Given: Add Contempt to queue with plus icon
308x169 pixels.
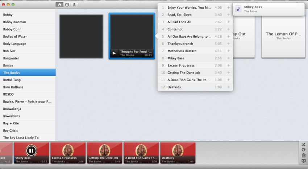Looking at the screenshot, I should (228, 29).
